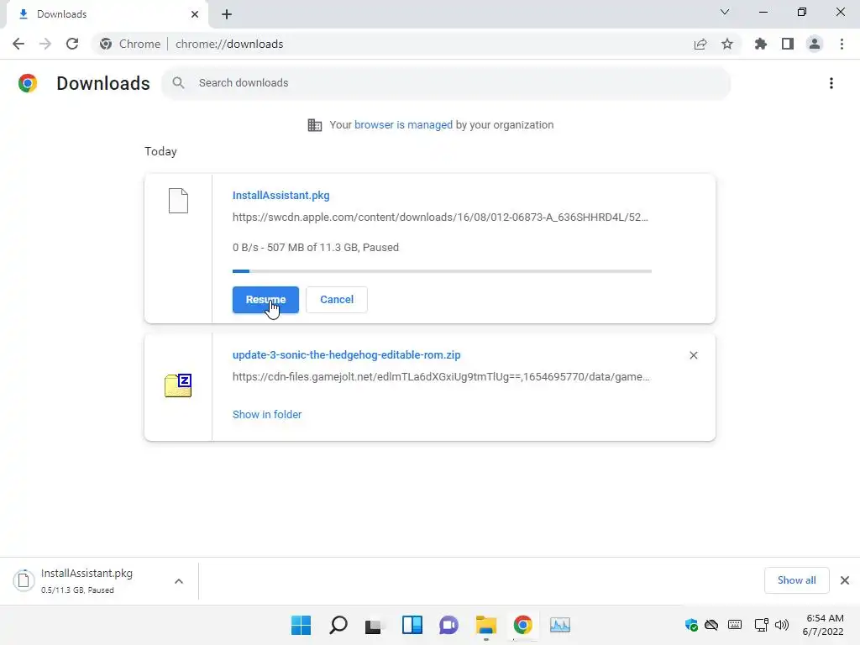
Task: Open Task View on taskbar
Action: (x=374, y=625)
